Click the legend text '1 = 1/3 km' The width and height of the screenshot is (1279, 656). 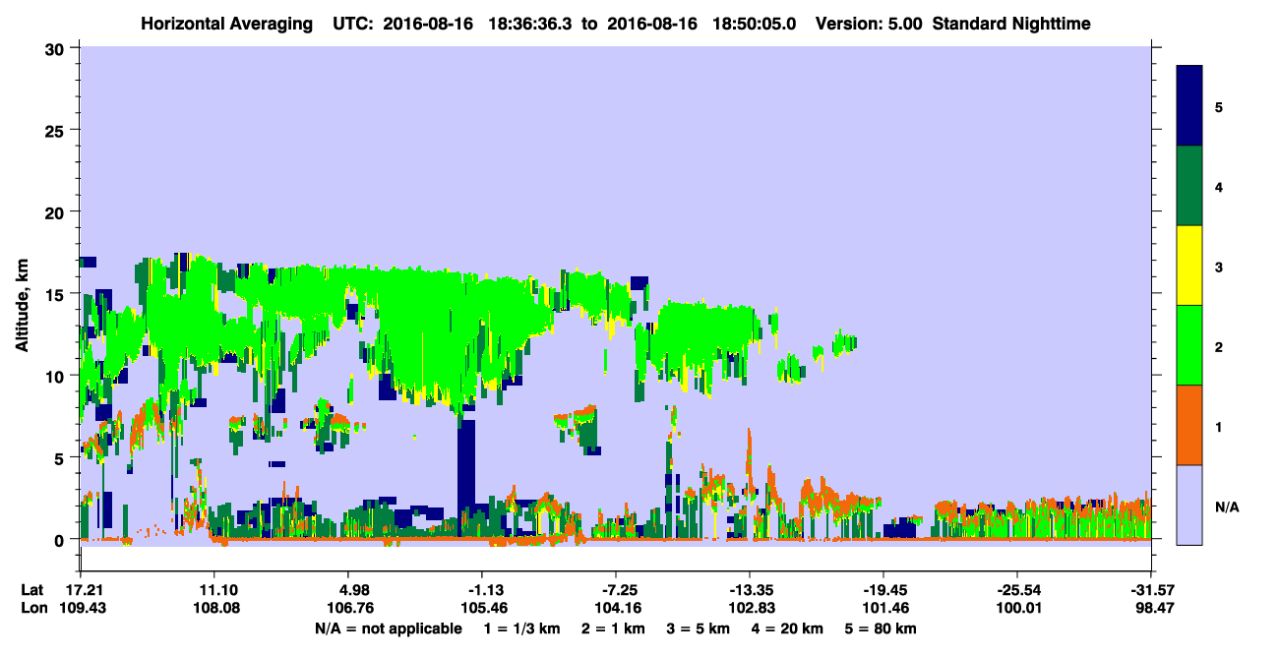click(x=522, y=628)
